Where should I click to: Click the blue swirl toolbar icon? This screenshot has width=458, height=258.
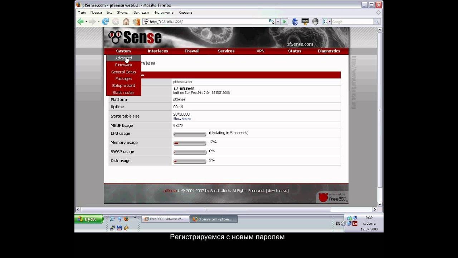(x=295, y=22)
